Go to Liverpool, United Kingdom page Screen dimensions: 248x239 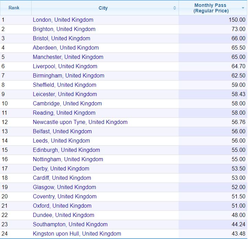(65, 66)
